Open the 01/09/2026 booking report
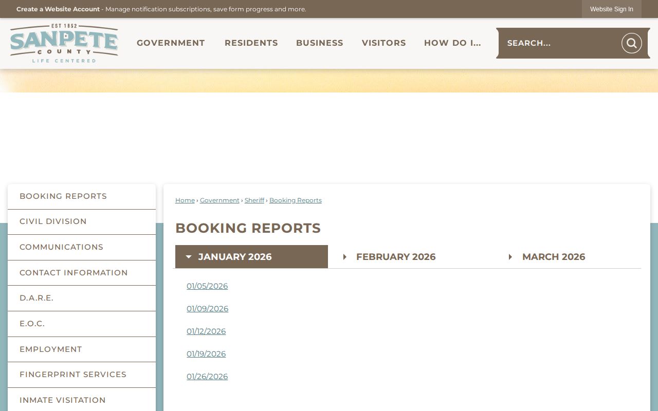The width and height of the screenshot is (658, 411). click(x=208, y=309)
